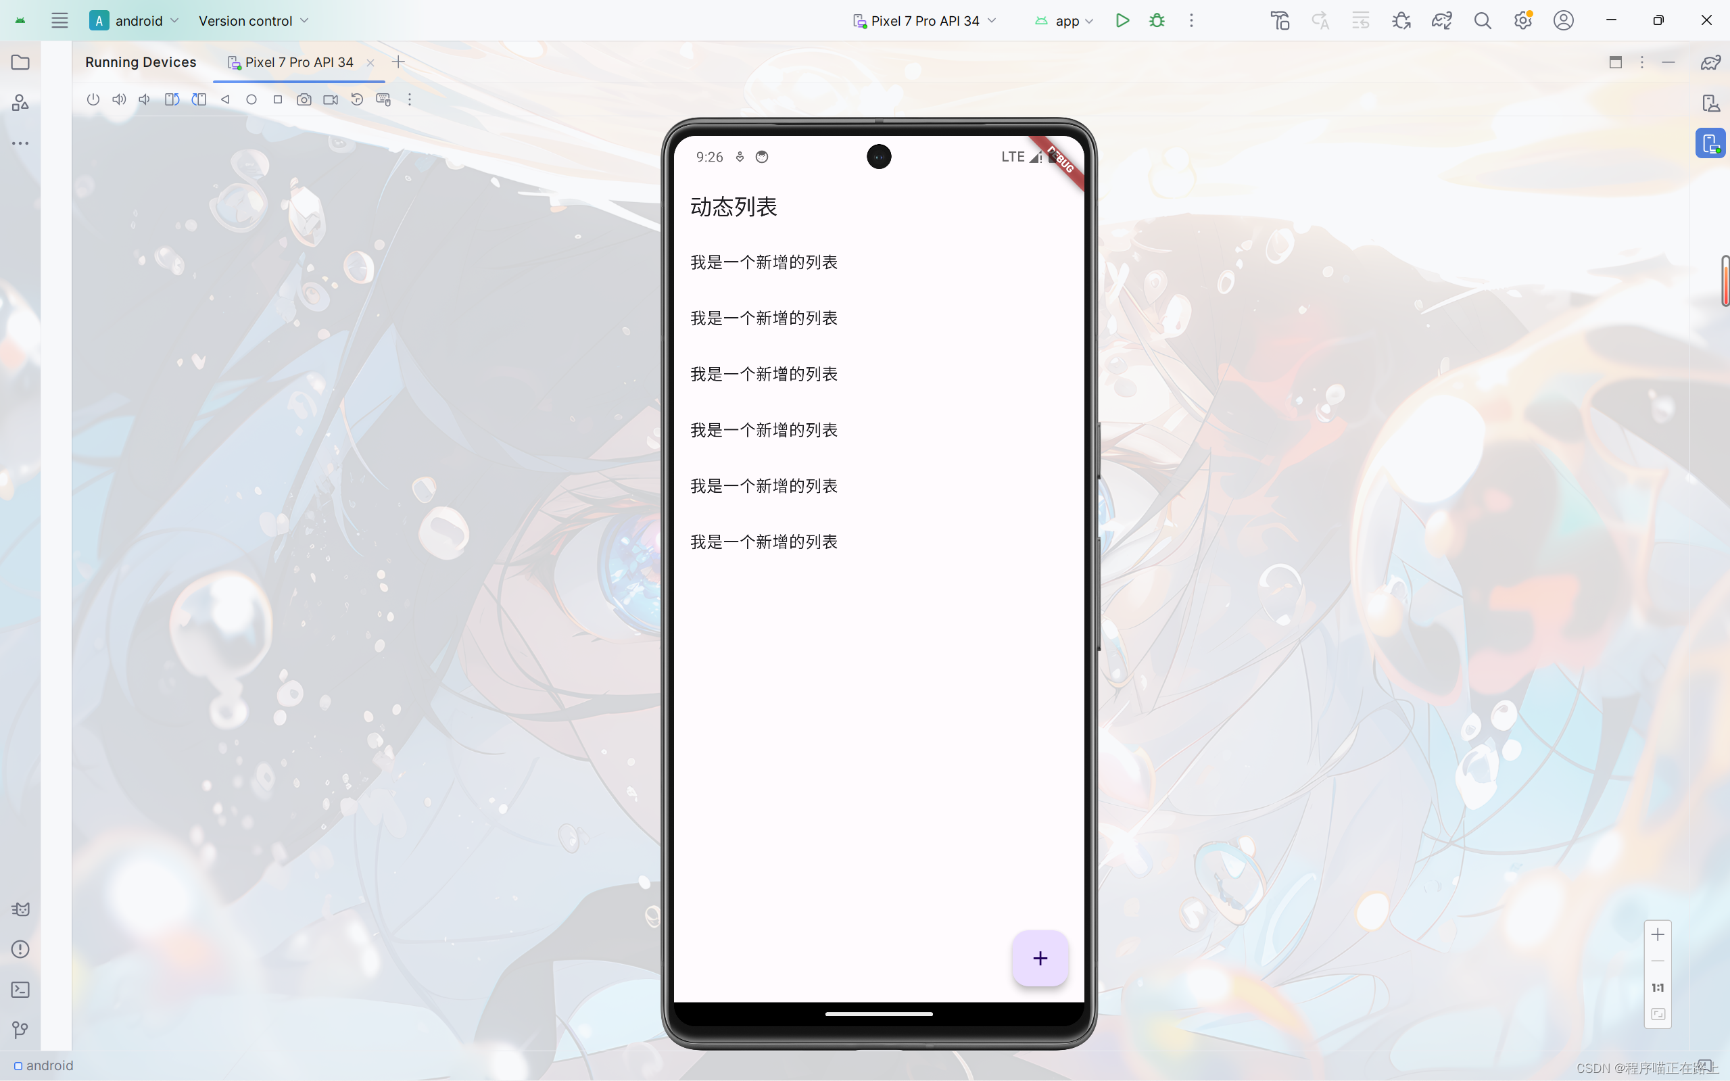The image size is (1730, 1081).
Task: Scroll the dynamic list view
Action: tap(880, 610)
